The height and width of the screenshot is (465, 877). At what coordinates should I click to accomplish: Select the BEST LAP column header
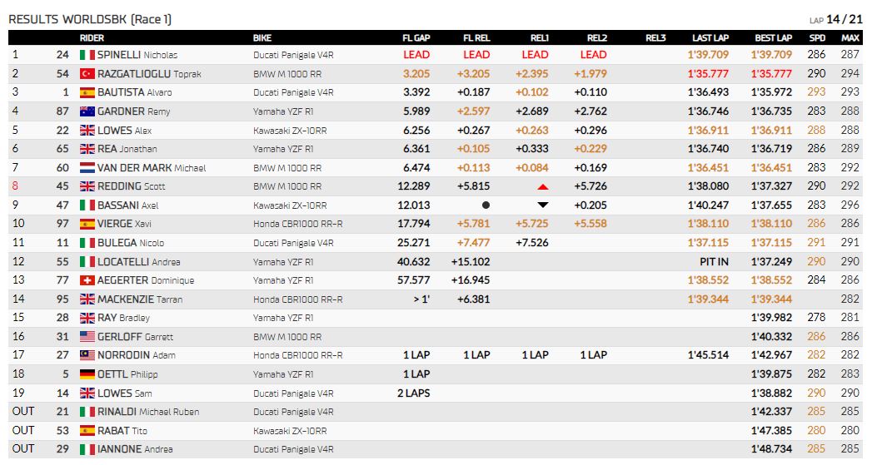click(773, 38)
